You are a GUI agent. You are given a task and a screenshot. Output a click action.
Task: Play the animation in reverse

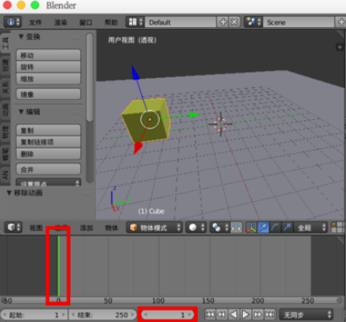pos(233,314)
